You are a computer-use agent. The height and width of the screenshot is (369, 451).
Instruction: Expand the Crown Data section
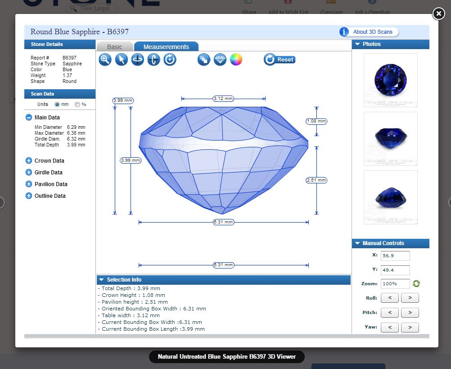point(29,161)
